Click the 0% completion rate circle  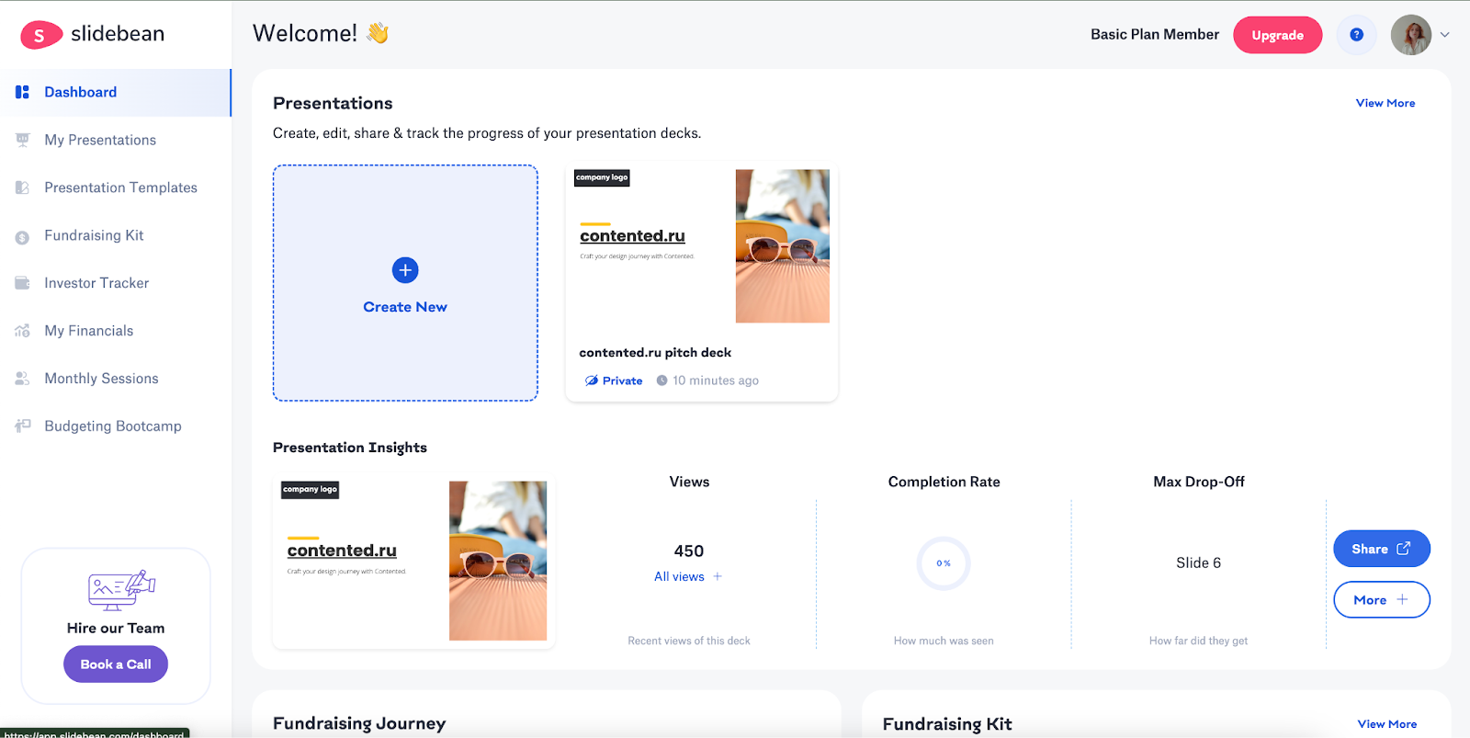[944, 563]
